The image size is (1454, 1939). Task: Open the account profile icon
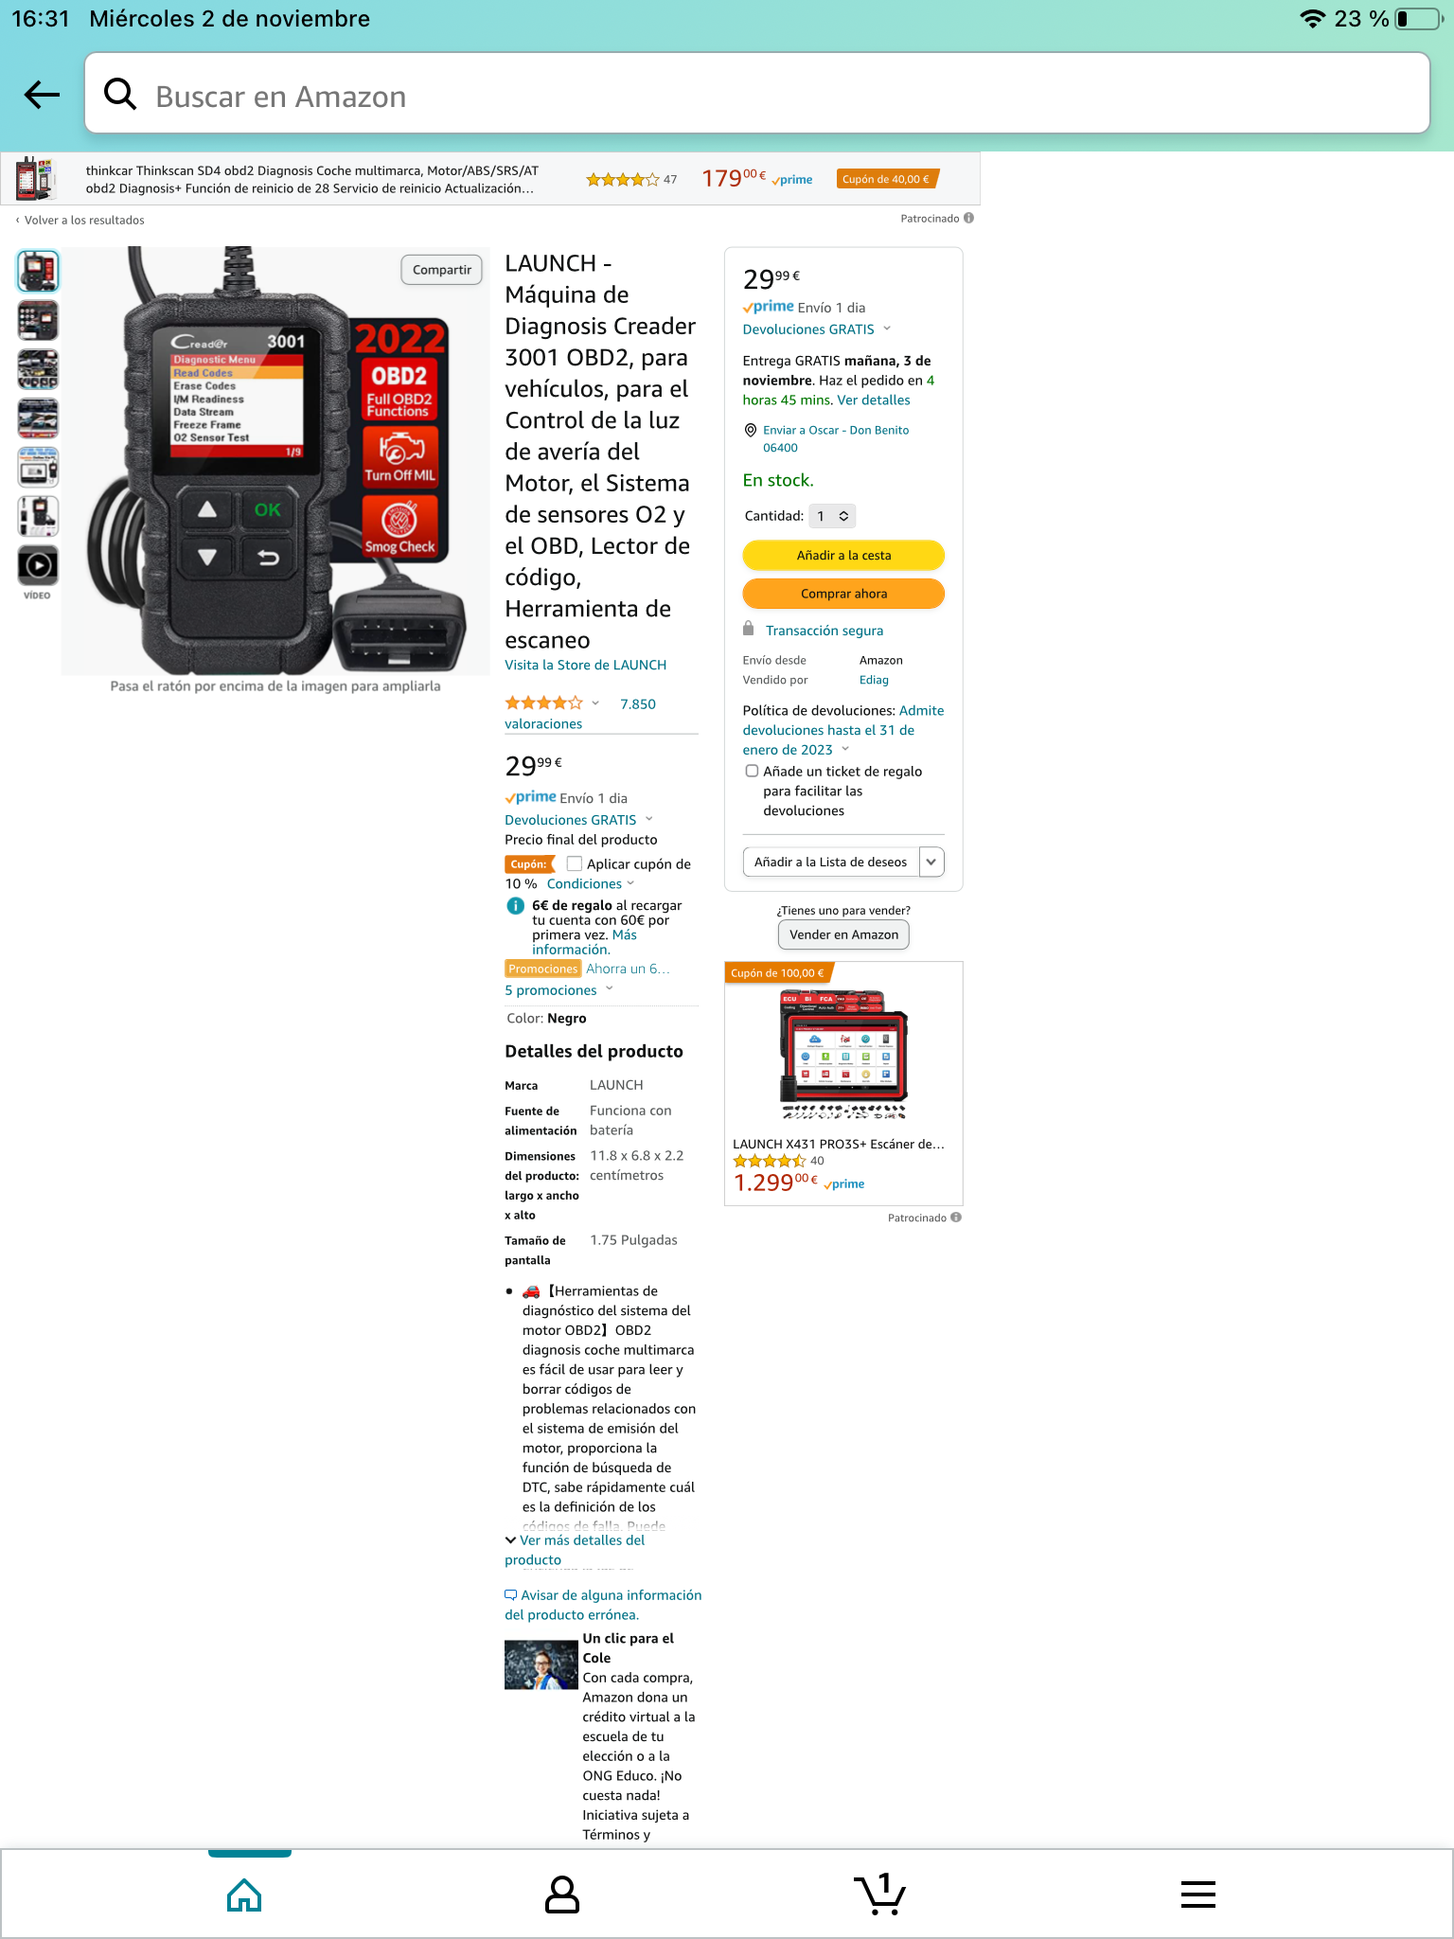561,1895
